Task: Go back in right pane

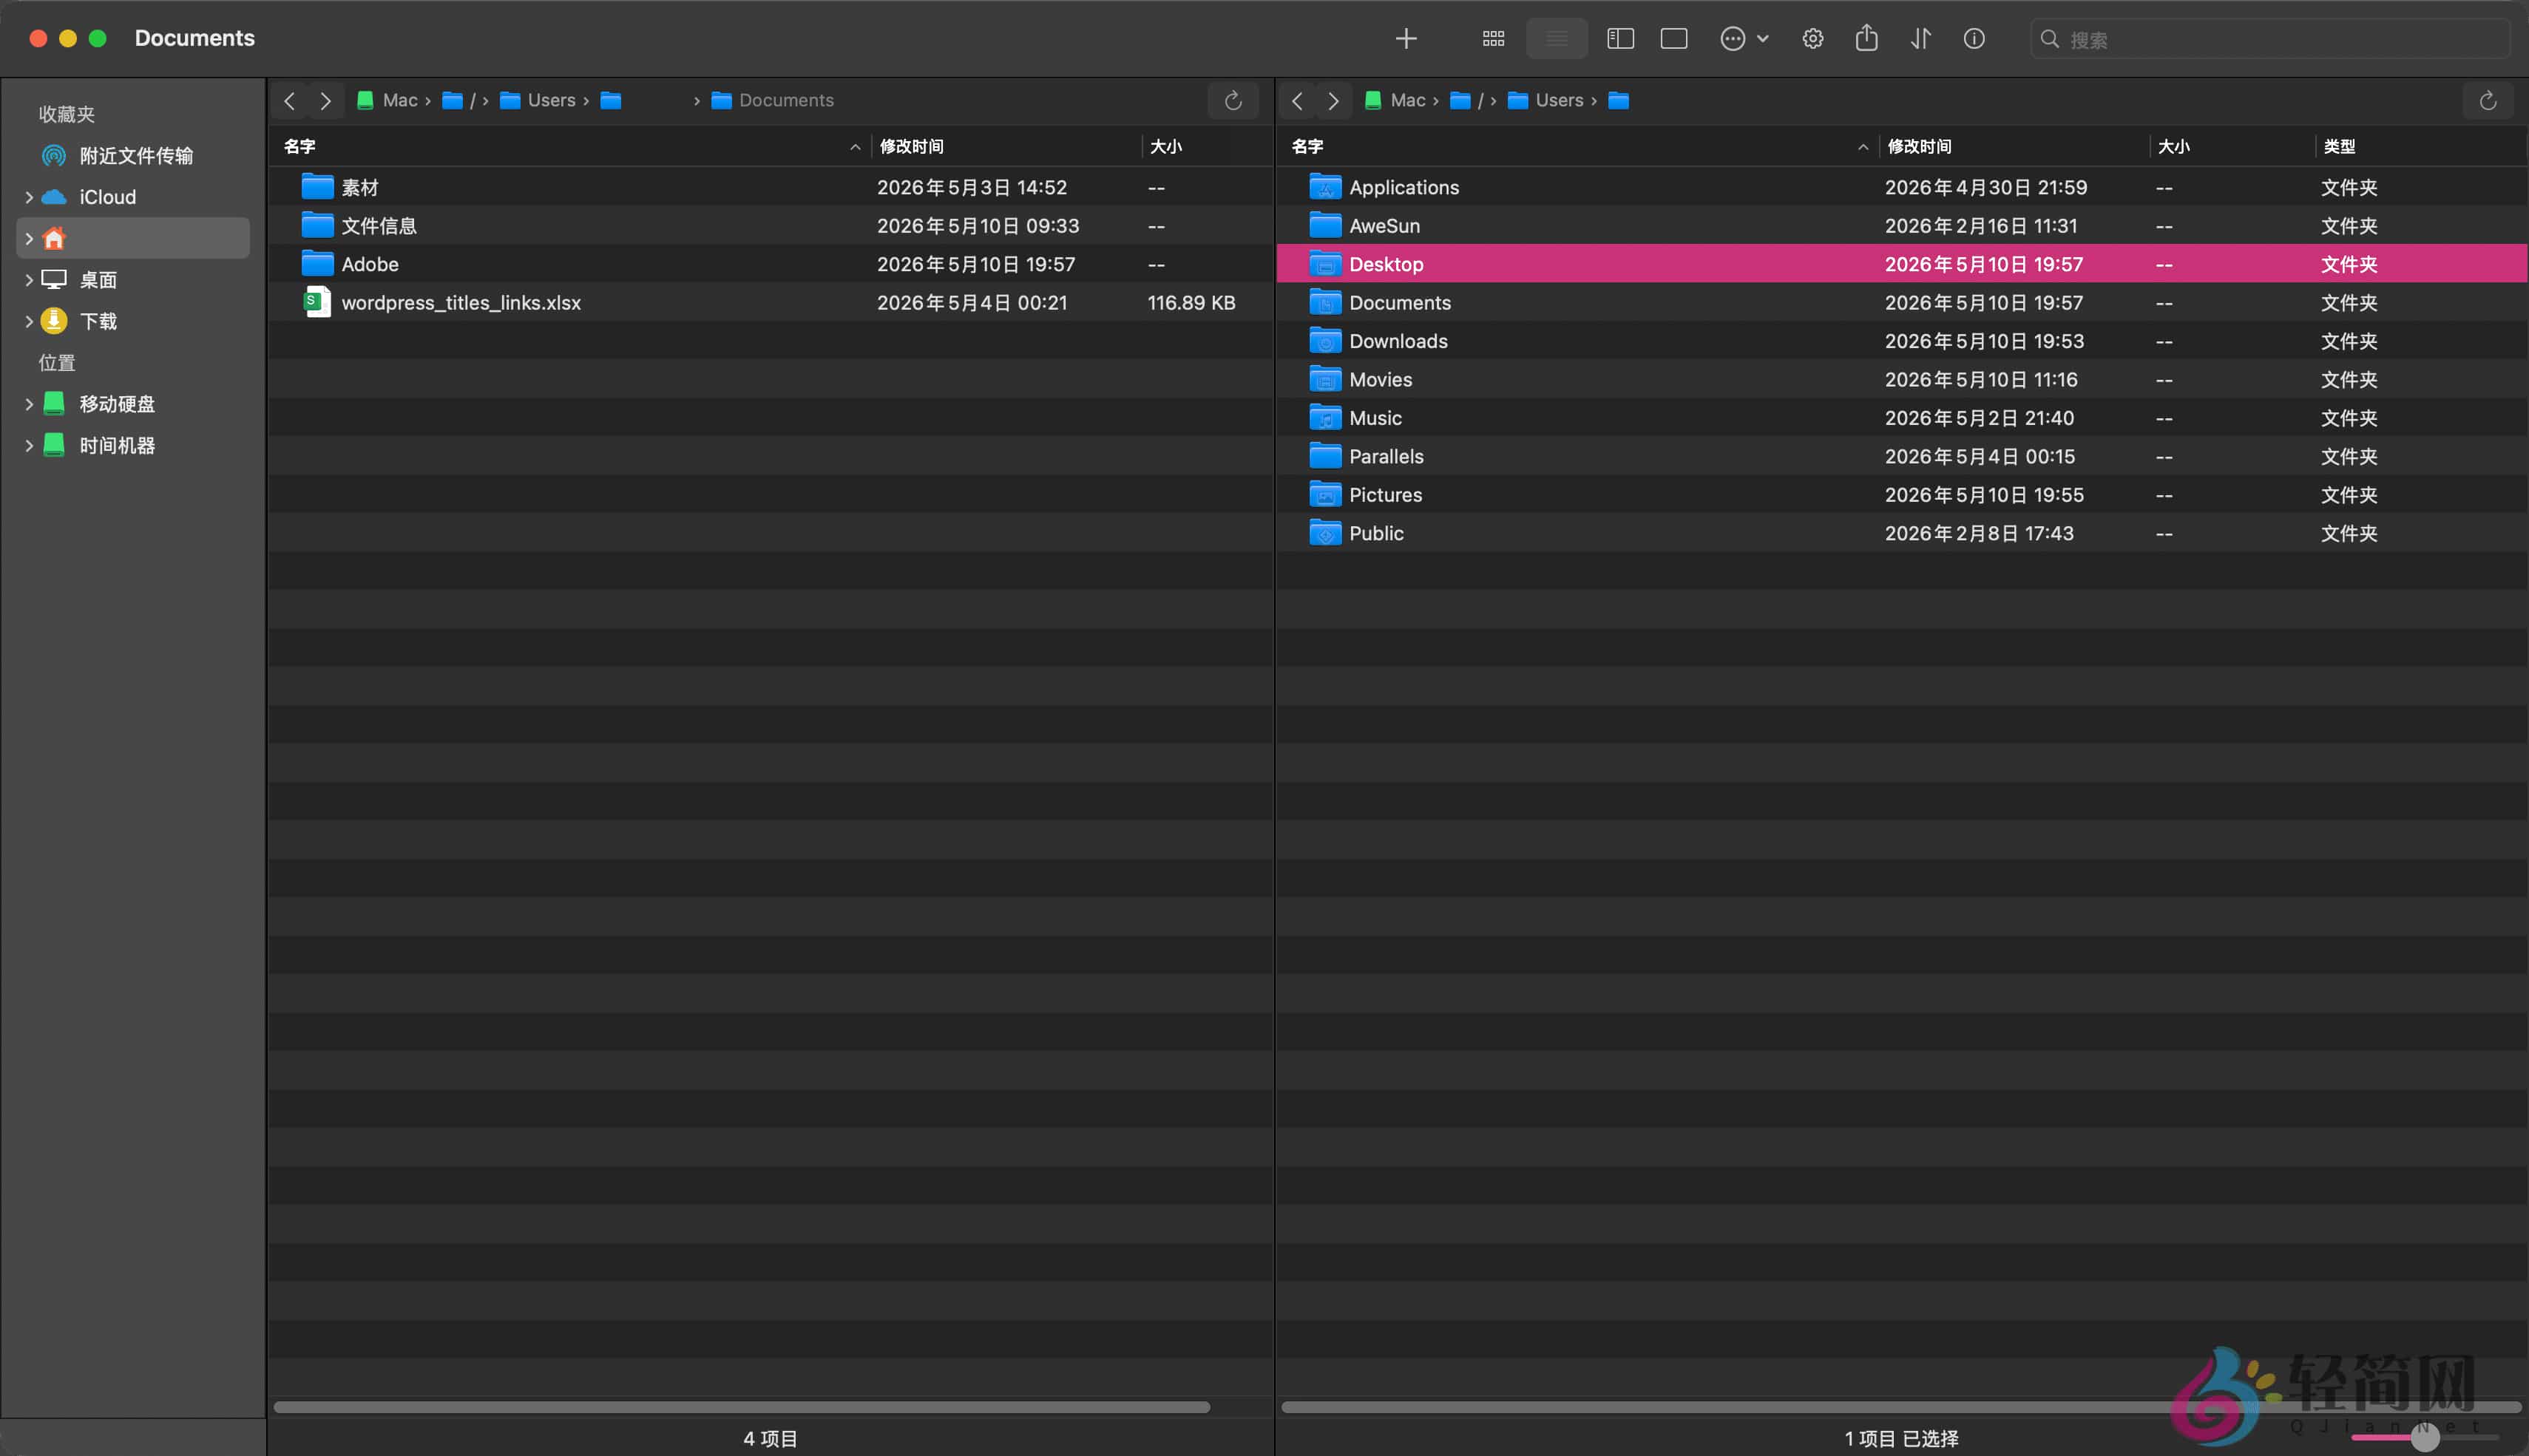Action: pos(1296,100)
